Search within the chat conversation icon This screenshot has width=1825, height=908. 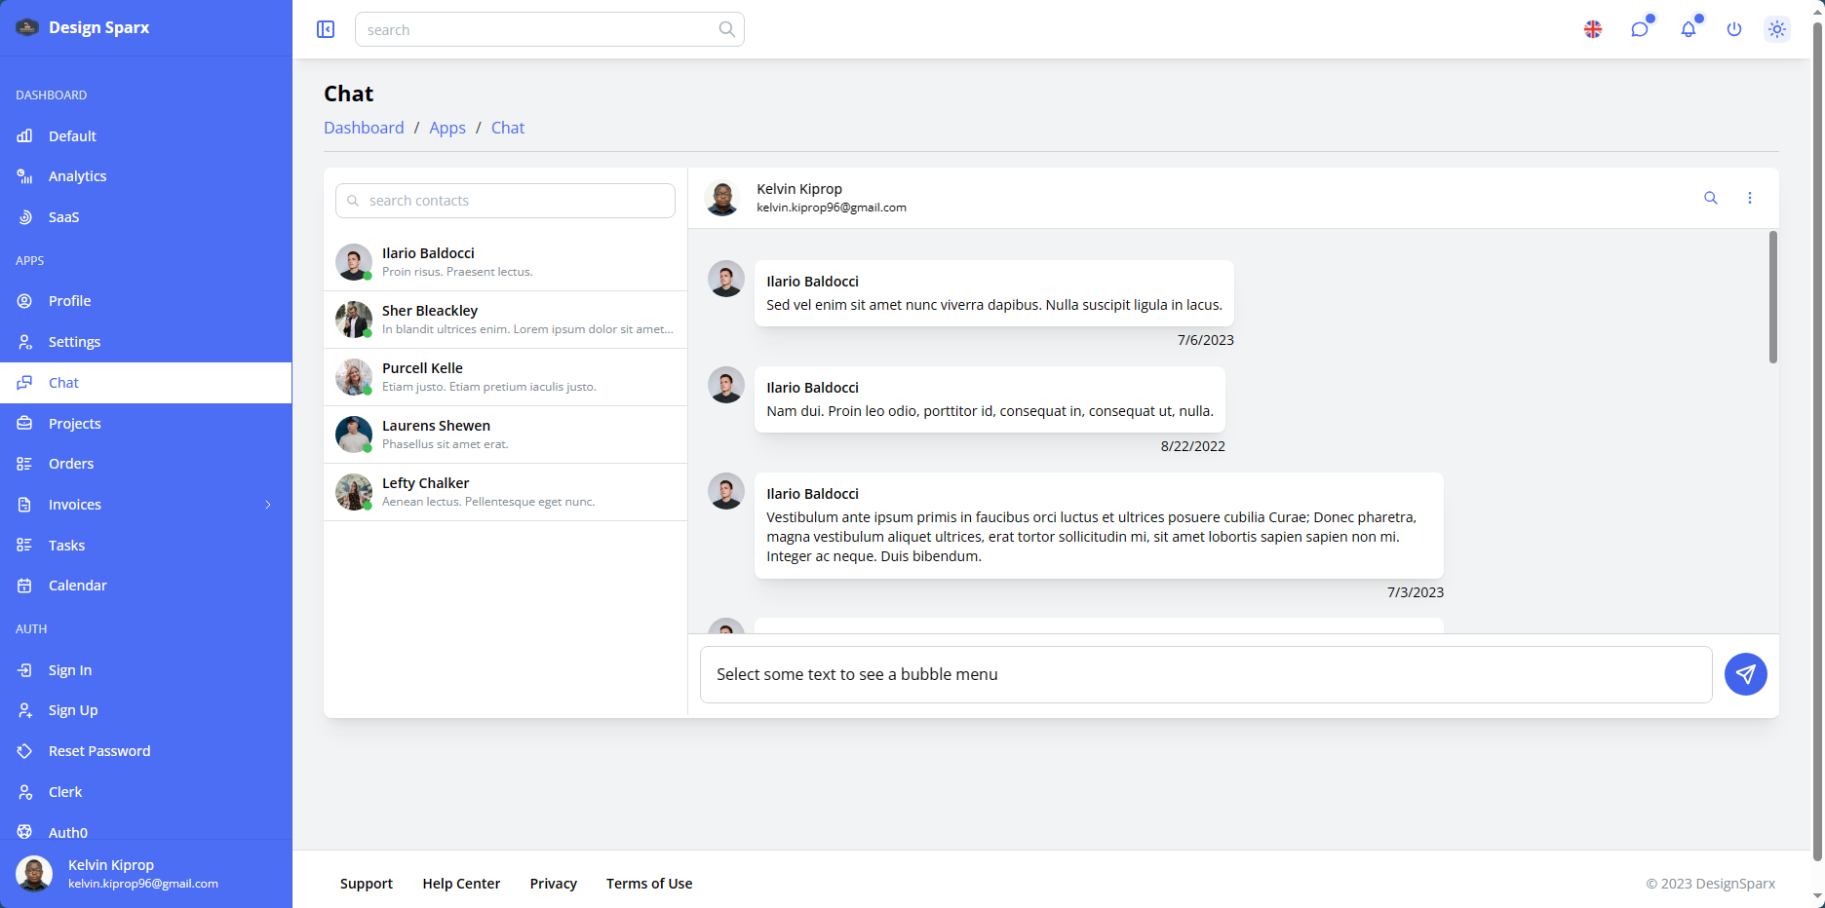point(1710,198)
